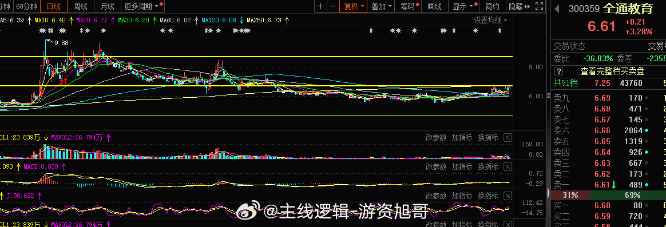Select the MA30:6.20 moving average label
The image size is (666, 227).
coord(134,20)
